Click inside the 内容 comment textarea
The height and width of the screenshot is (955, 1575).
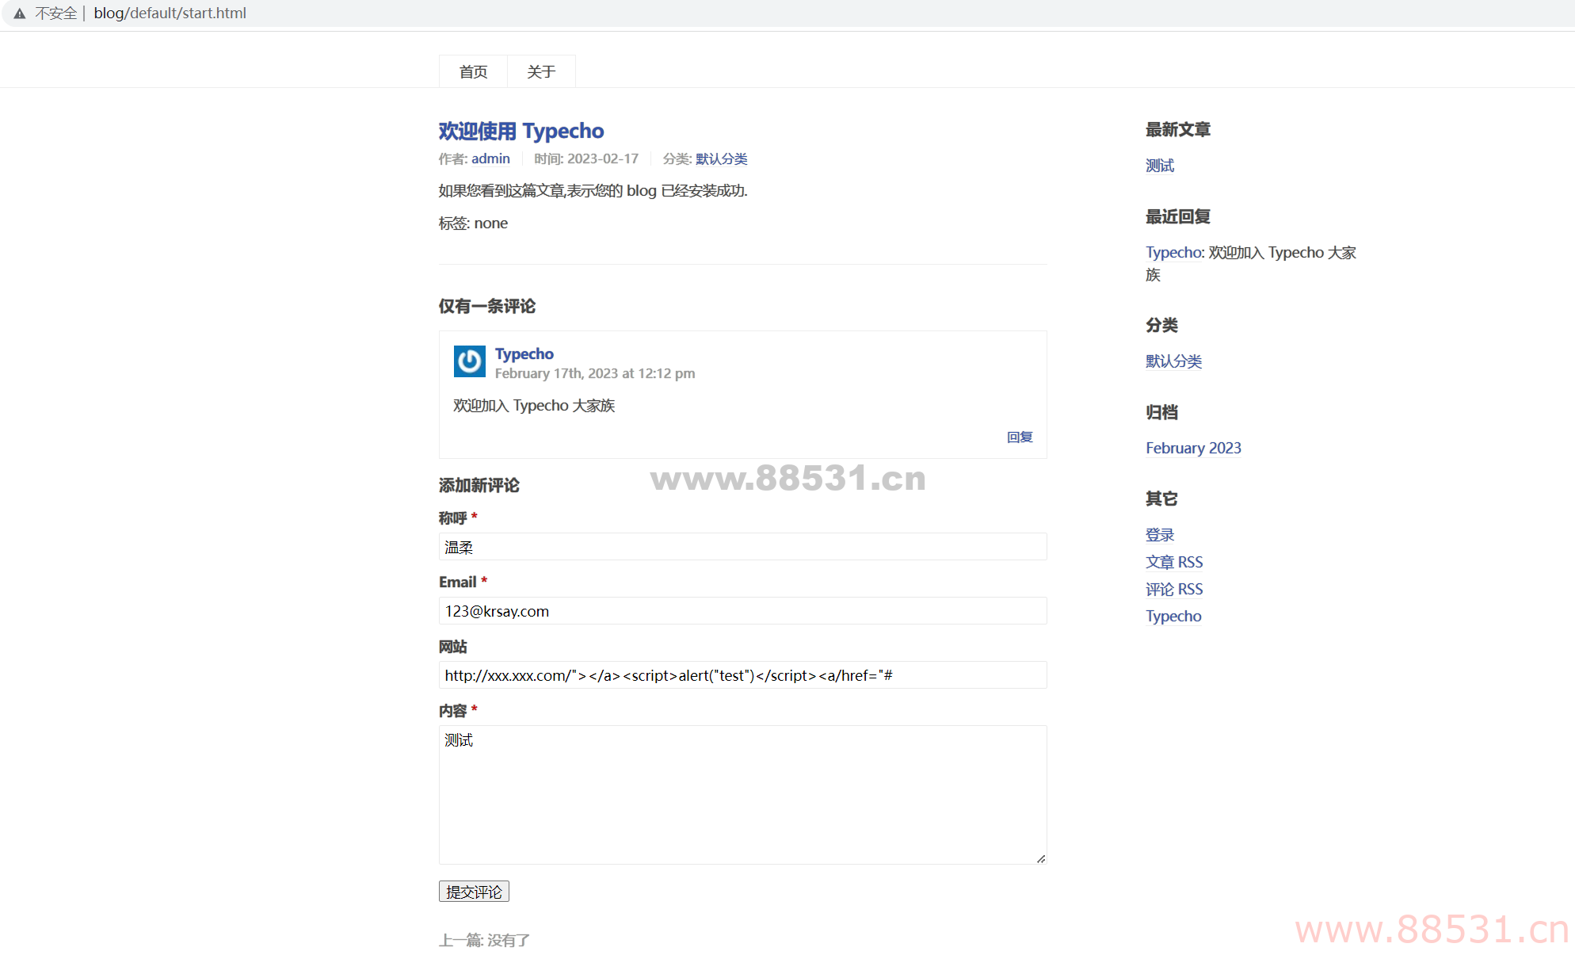[743, 795]
